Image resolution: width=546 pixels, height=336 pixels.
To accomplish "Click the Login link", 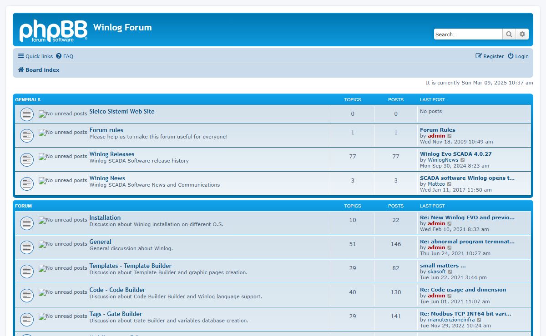I will 518,56.
